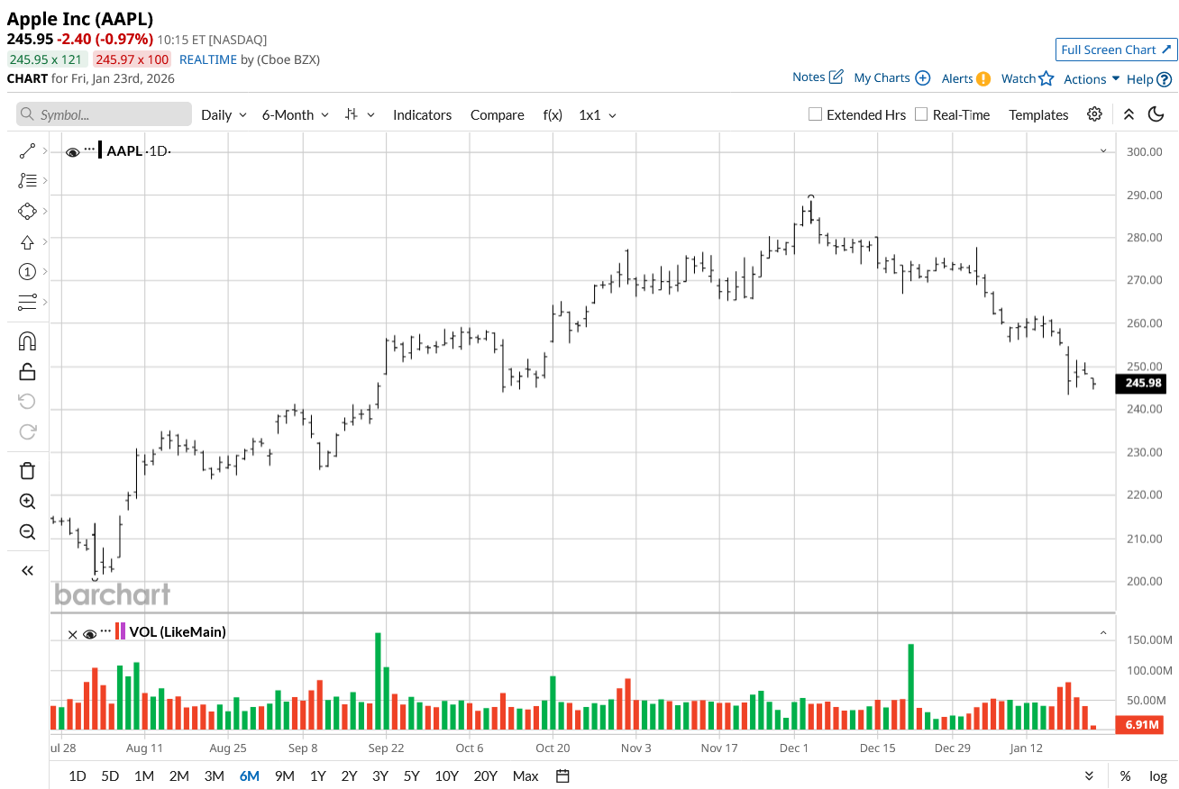Open AAPL series more options dots
The height and width of the screenshot is (789, 1179).
coord(89,149)
